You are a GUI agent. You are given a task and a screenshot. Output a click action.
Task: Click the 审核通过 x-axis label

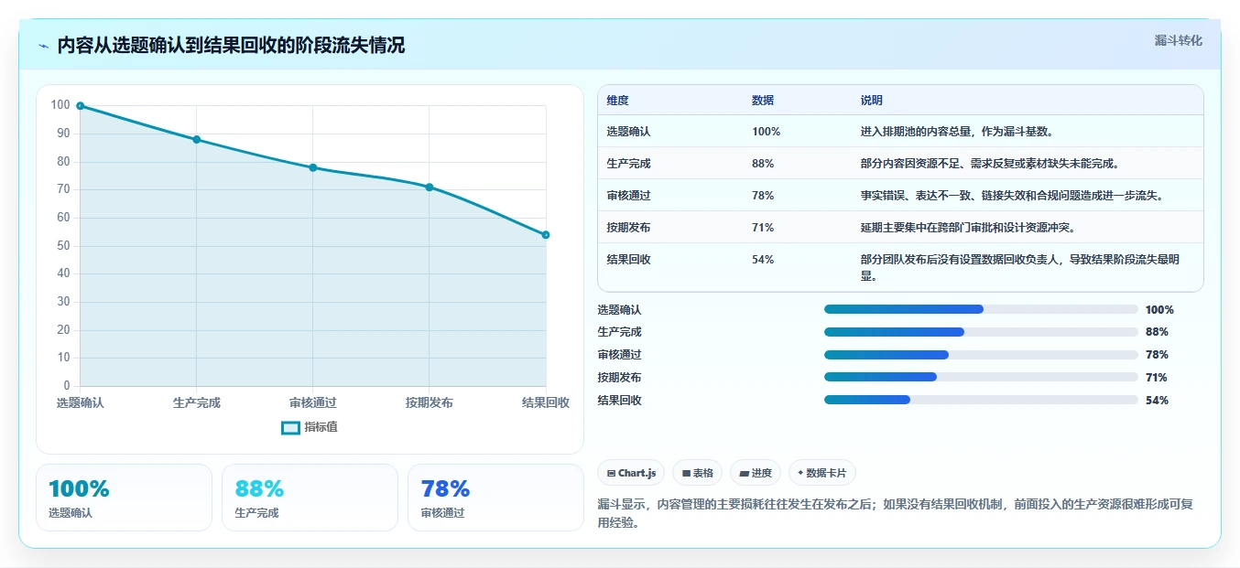pos(313,402)
